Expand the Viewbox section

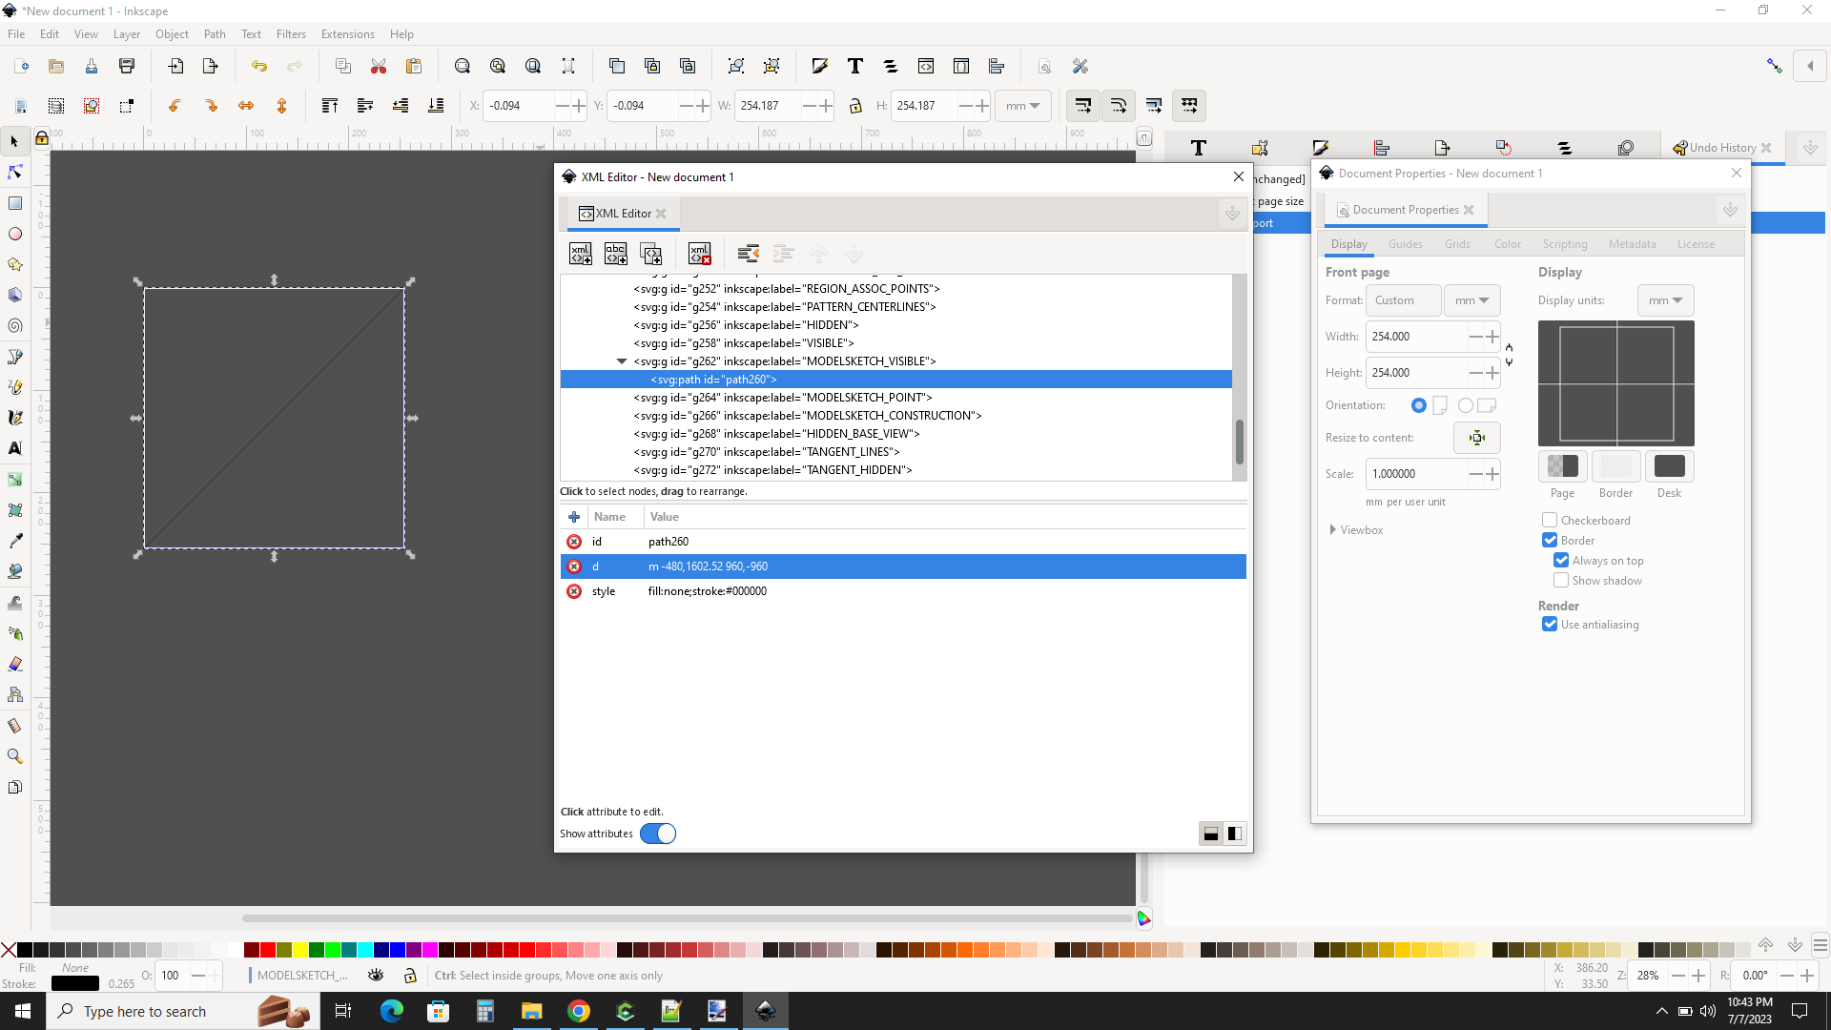click(1333, 530)
